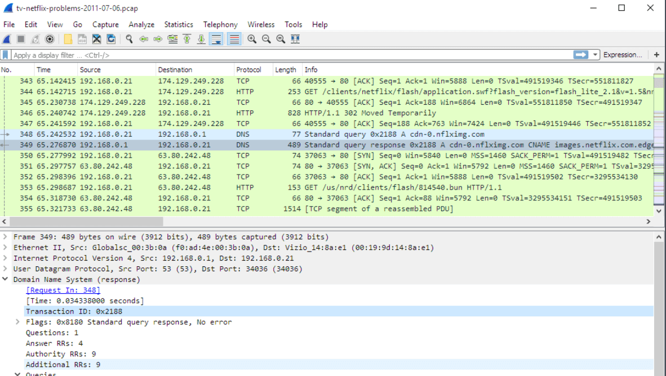This screenshot has width=666, height=376.
Task: Click the resize columns toolbar icon
Action: pyautogui.click(x=295, y=39)
